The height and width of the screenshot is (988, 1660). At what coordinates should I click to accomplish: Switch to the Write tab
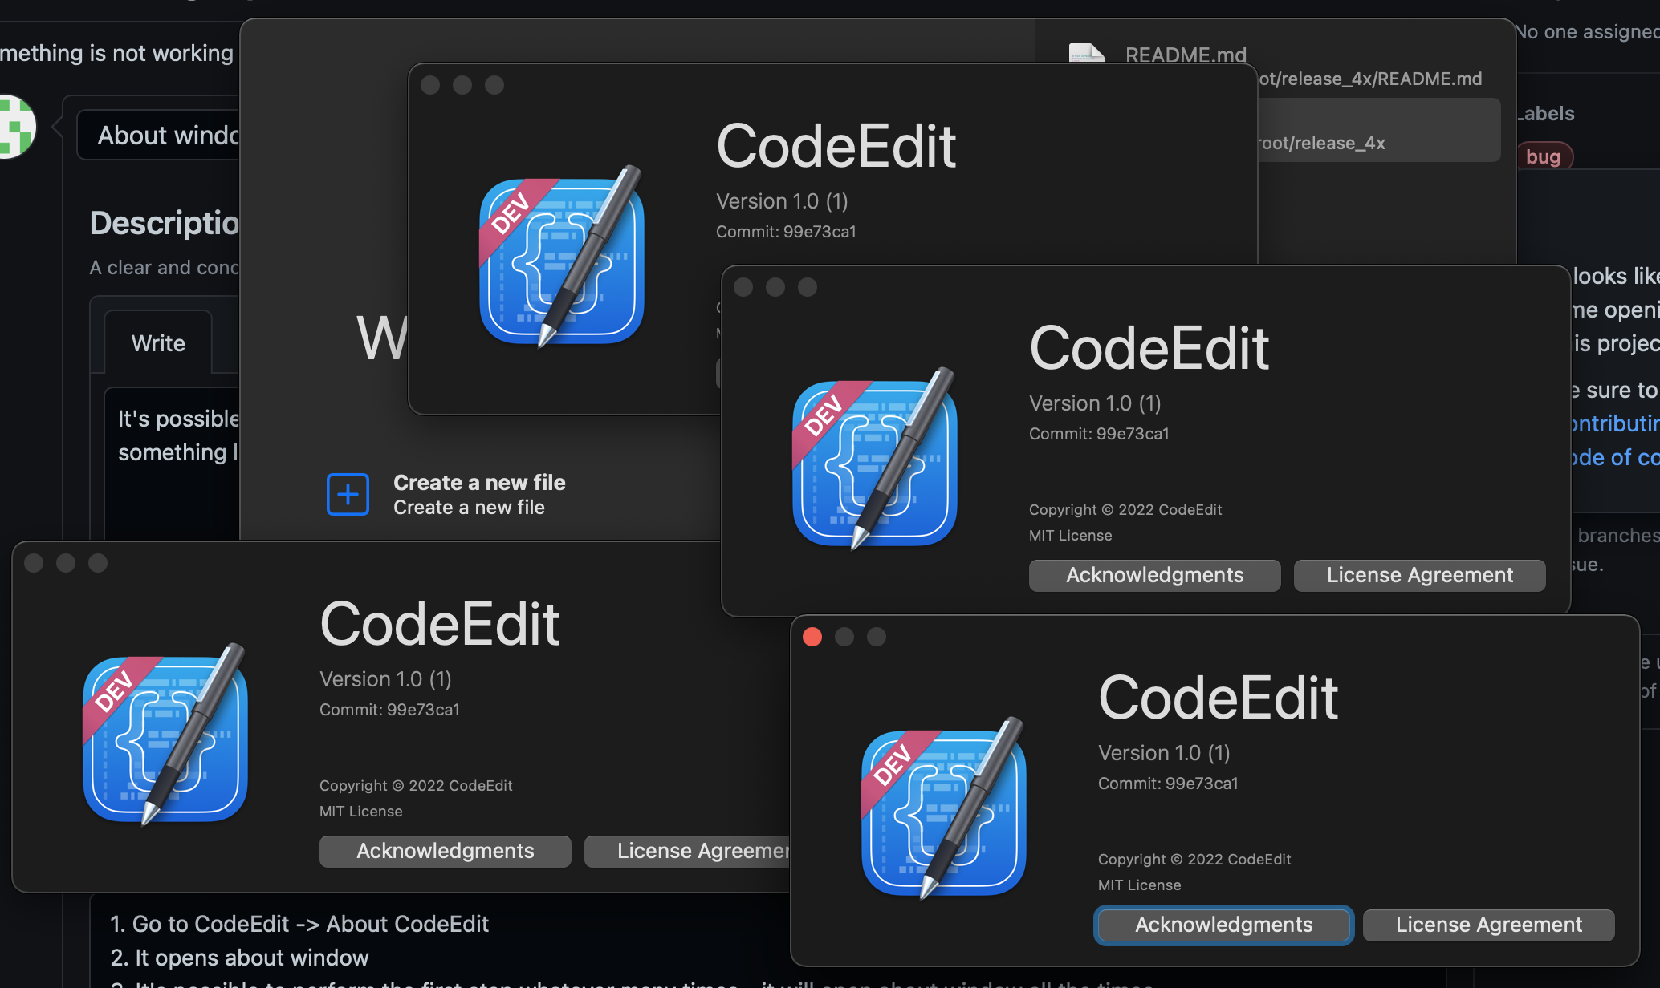(157, 343)
